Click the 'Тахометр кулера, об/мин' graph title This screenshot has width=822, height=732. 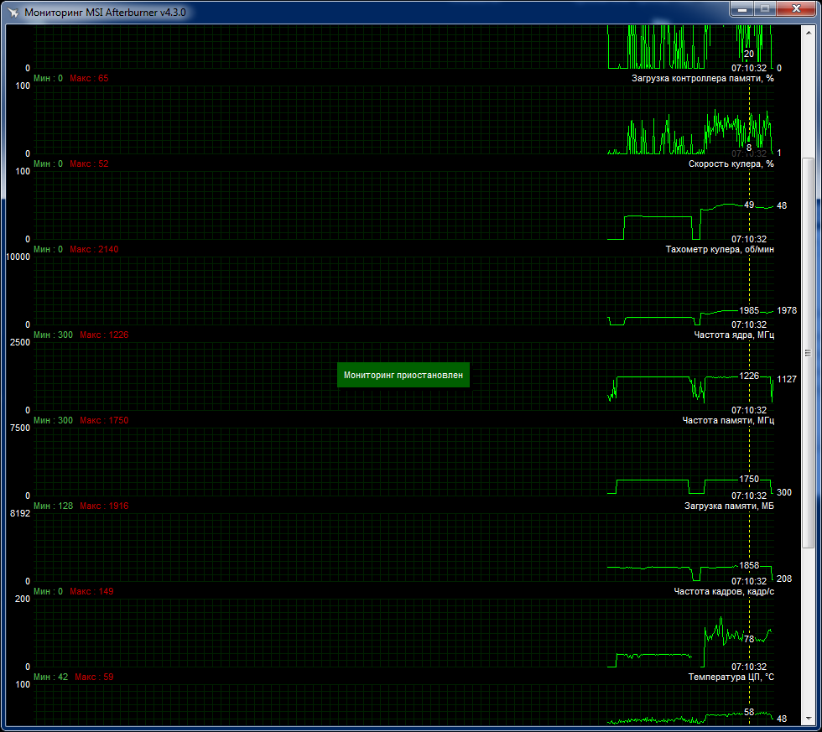point(720,249)
